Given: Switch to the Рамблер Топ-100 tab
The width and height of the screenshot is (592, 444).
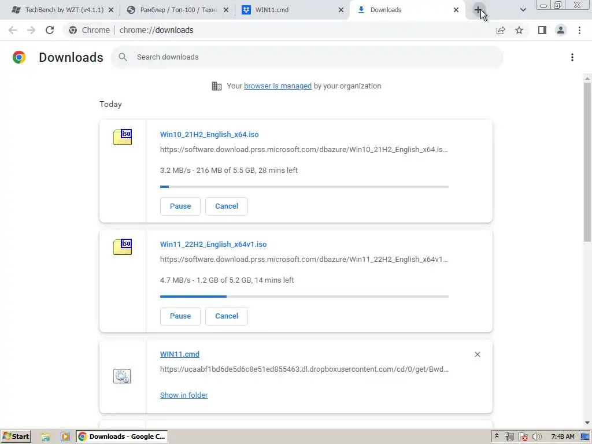Looking at the screenshot, I should pos(178,10).
